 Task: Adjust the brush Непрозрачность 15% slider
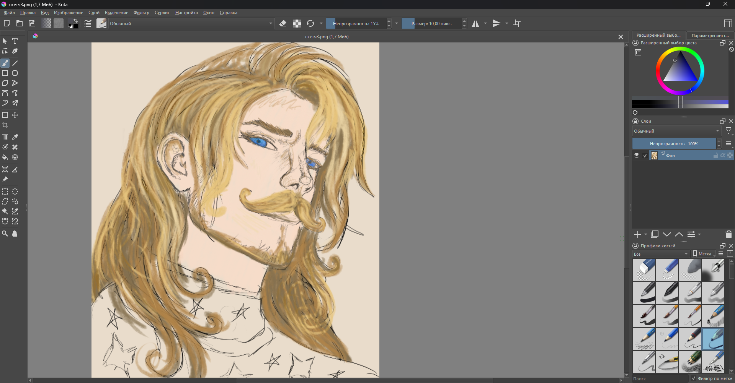pos(356,23)
